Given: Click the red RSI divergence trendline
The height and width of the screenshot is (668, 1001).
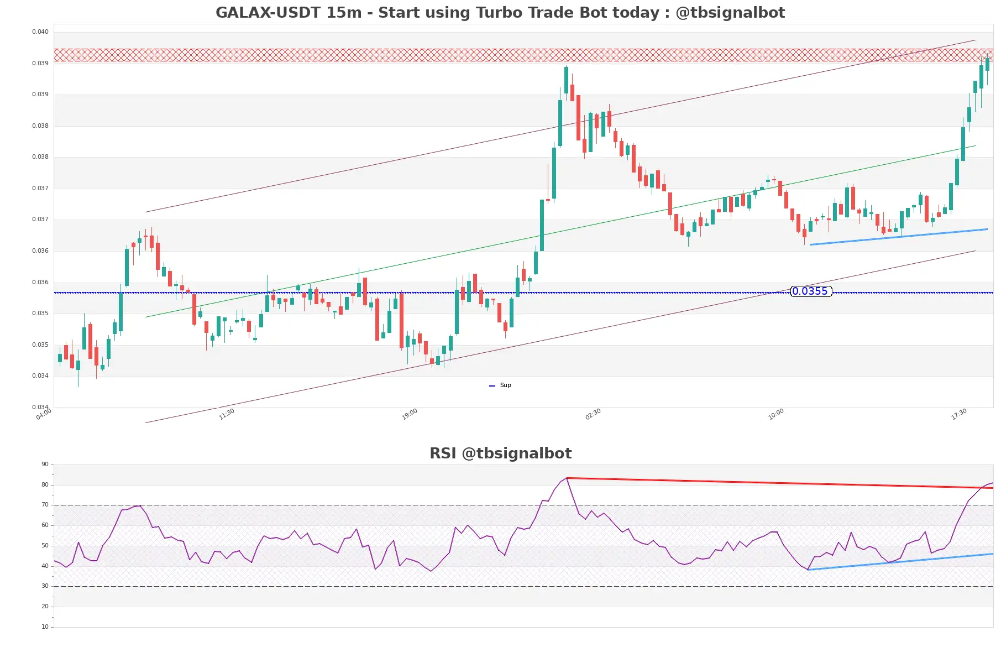Looking at the screenshot, I should pyautogui.click(x=779, y=483).
